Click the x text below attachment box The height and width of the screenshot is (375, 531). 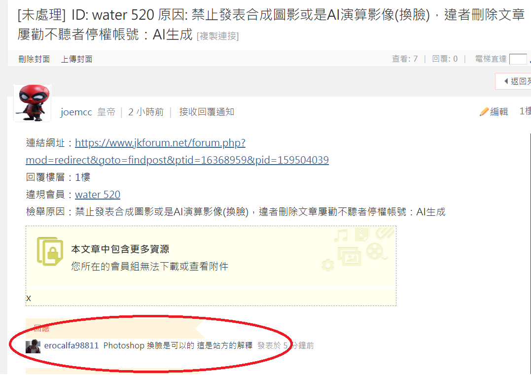point(29,298)
